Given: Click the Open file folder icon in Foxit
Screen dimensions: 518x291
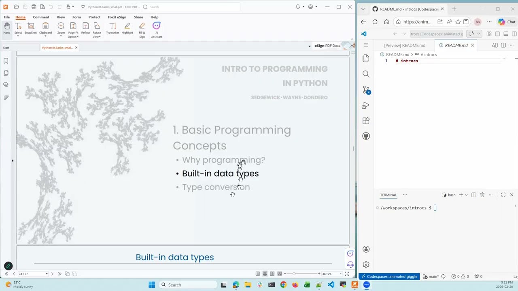Looking at the screenshot, I should click(x=16, y=7).
